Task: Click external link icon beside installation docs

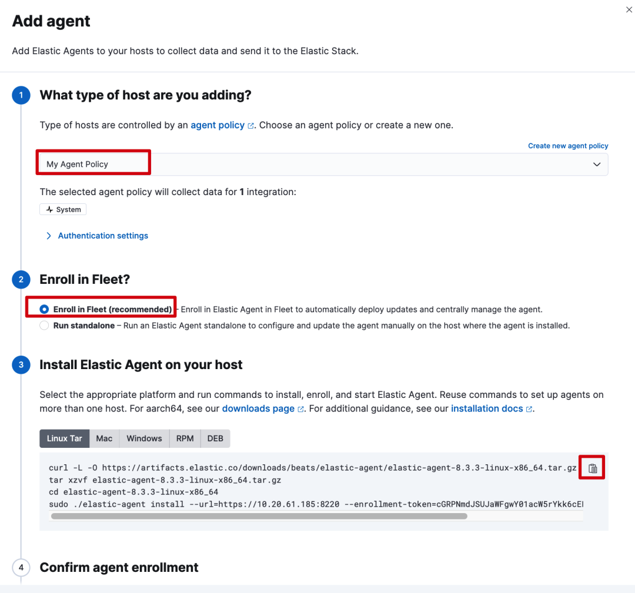Action: click(x=529, y=409)
